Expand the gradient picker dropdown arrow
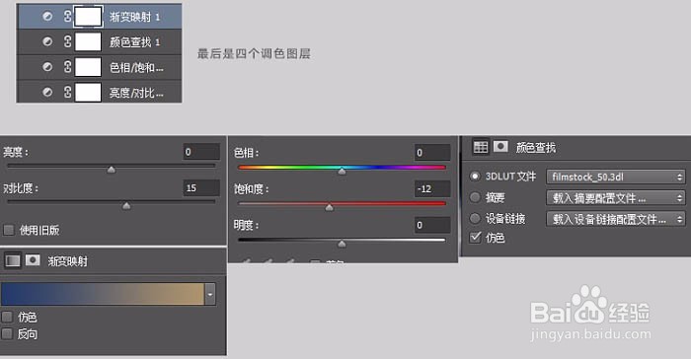This screenshot has width=691, height=359. coord(210,294)
